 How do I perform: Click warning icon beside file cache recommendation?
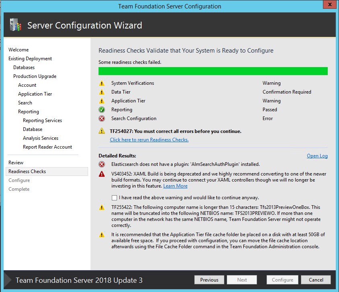(102, 235)
